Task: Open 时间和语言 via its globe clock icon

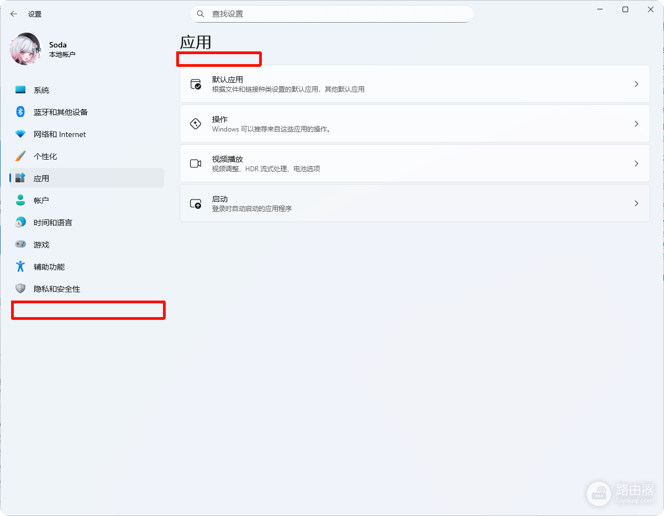Action: click(x=20, y=223)
